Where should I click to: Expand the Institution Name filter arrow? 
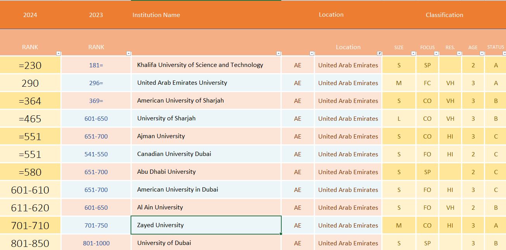click(279, 53)
